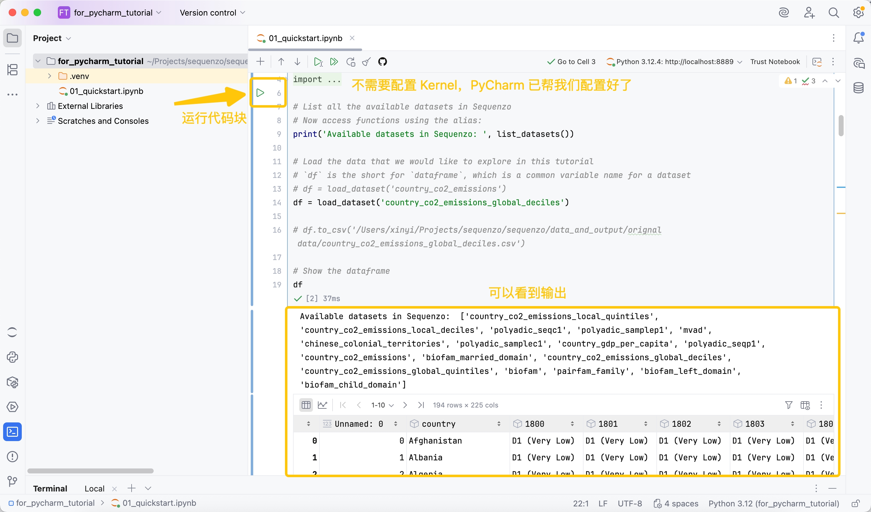Toggle the Terminal tool window button
Viewport: 871px width, 512px height.
pyautogui.click(x=12, y=432)
